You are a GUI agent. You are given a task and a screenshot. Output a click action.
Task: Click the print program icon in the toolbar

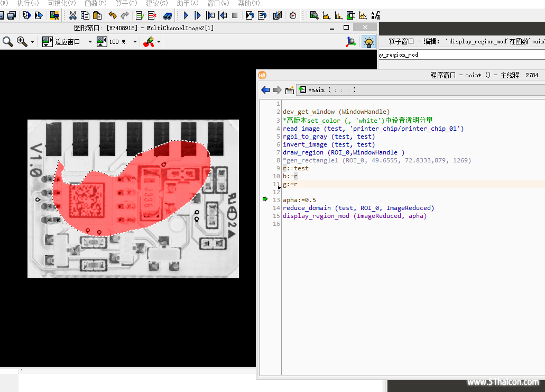[x=12, y=15]
